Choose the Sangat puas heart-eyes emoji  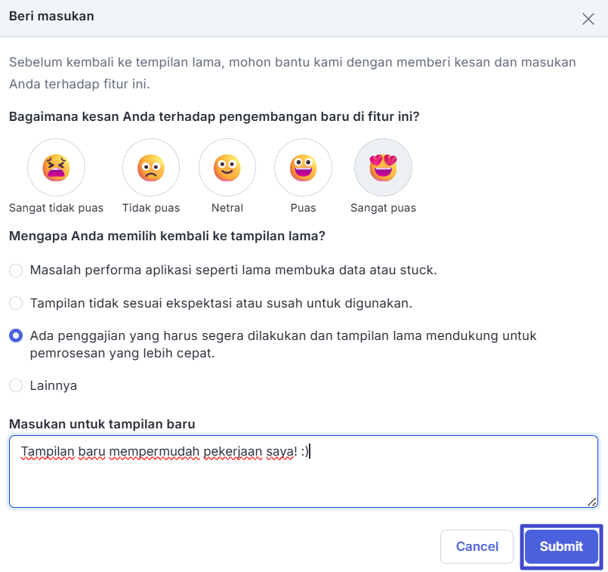click(383, 168)
